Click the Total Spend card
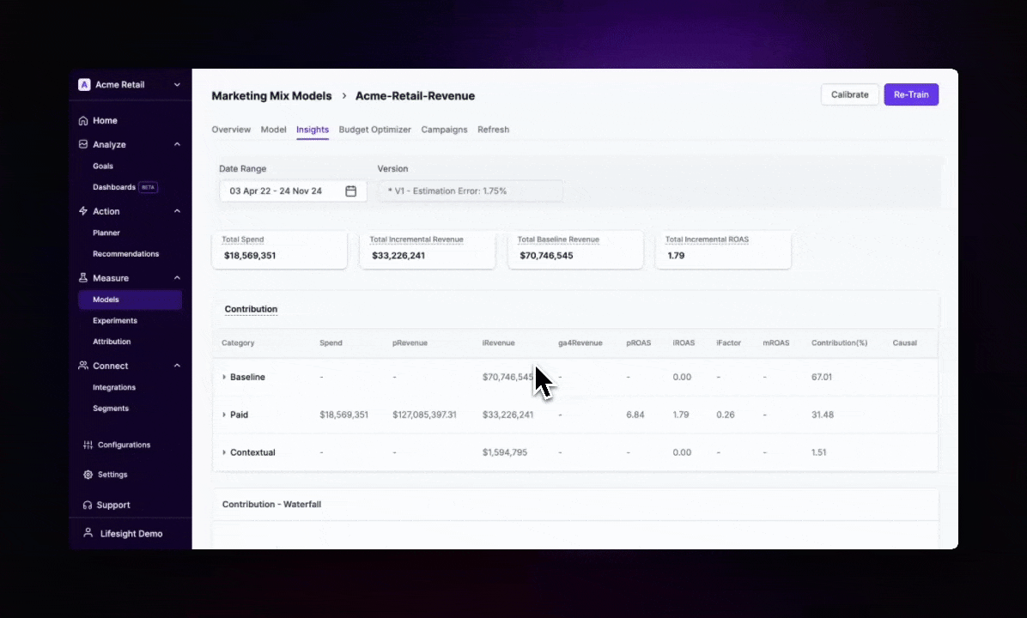The width and height of the screenshot is (1027, 618). pos(280,250)
